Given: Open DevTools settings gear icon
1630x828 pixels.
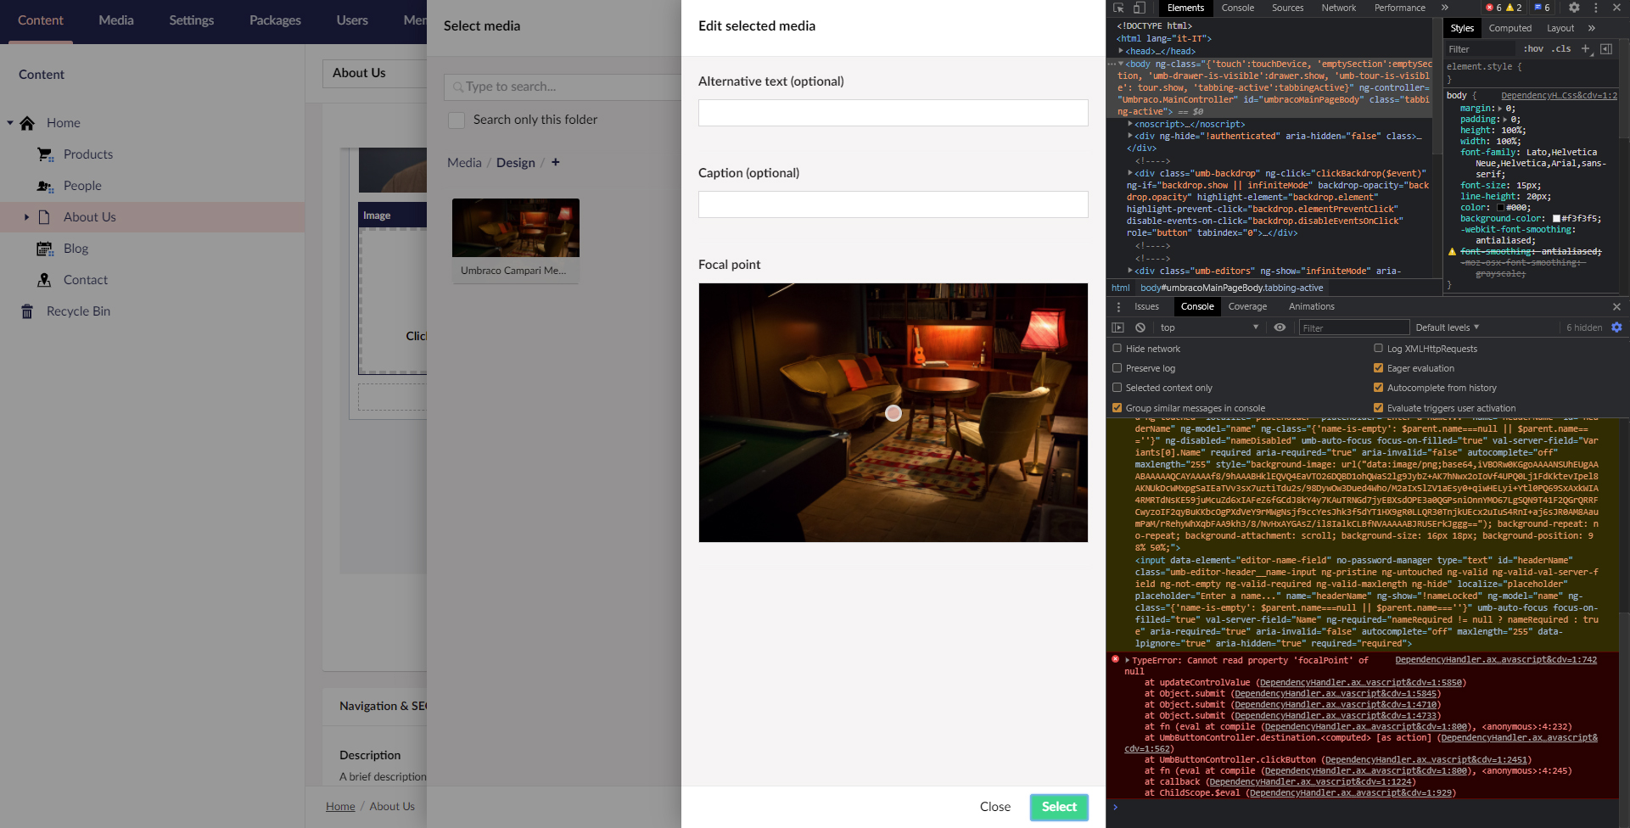Looking at the screenshot, I should point(1574,8).
